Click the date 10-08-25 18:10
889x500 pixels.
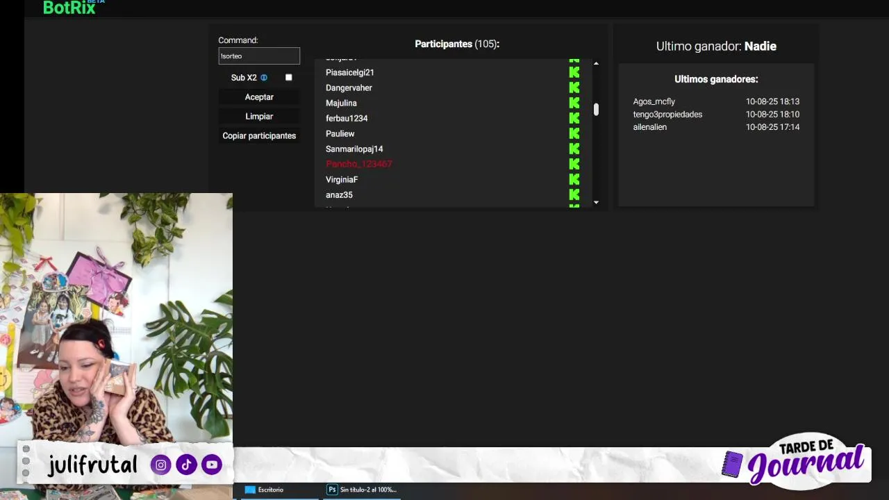(772, 114)
